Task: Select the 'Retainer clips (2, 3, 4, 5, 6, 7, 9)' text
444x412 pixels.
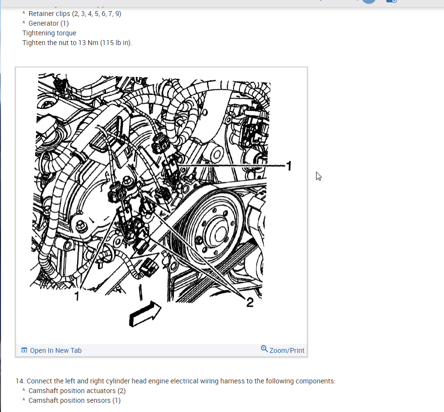Action: [x=75, y=14]
